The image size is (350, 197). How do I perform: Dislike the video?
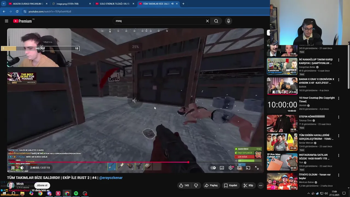coord(196,186)
